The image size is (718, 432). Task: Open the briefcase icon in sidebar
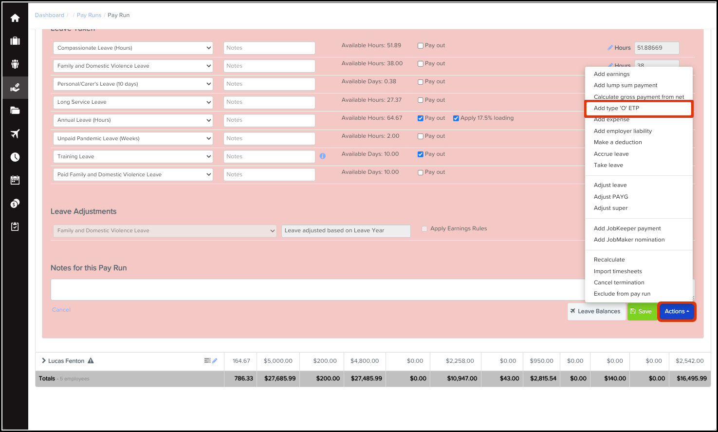pyautogui.click(x=15, y=41)
